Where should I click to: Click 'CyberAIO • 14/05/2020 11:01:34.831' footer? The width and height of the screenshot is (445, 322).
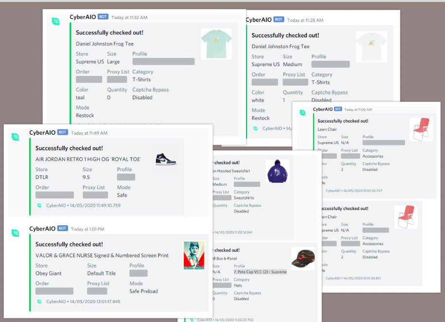(x=354, y=278)
